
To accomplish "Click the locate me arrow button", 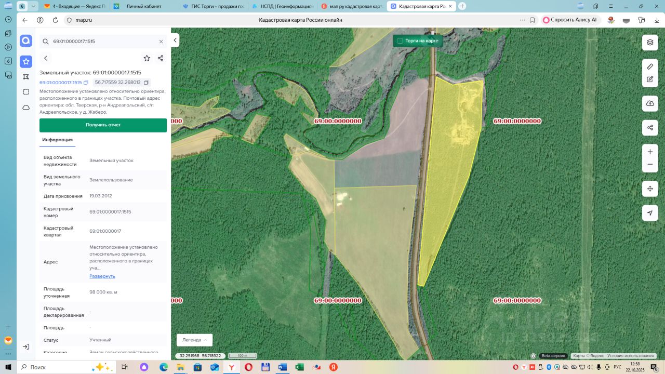I will click(x=650, y=213).
